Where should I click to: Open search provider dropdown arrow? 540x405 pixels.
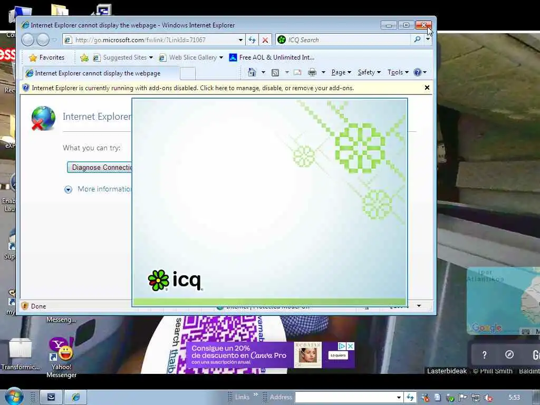428,40
